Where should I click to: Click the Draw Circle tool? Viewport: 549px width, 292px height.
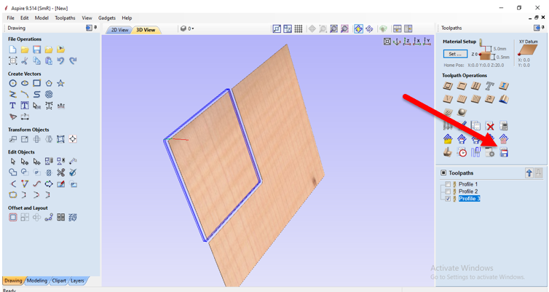coord(13,84)
